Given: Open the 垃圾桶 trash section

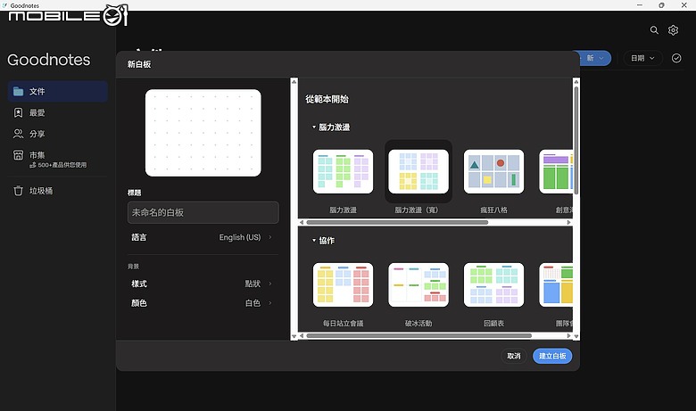Looking at the screenshot, I should 58,191.
